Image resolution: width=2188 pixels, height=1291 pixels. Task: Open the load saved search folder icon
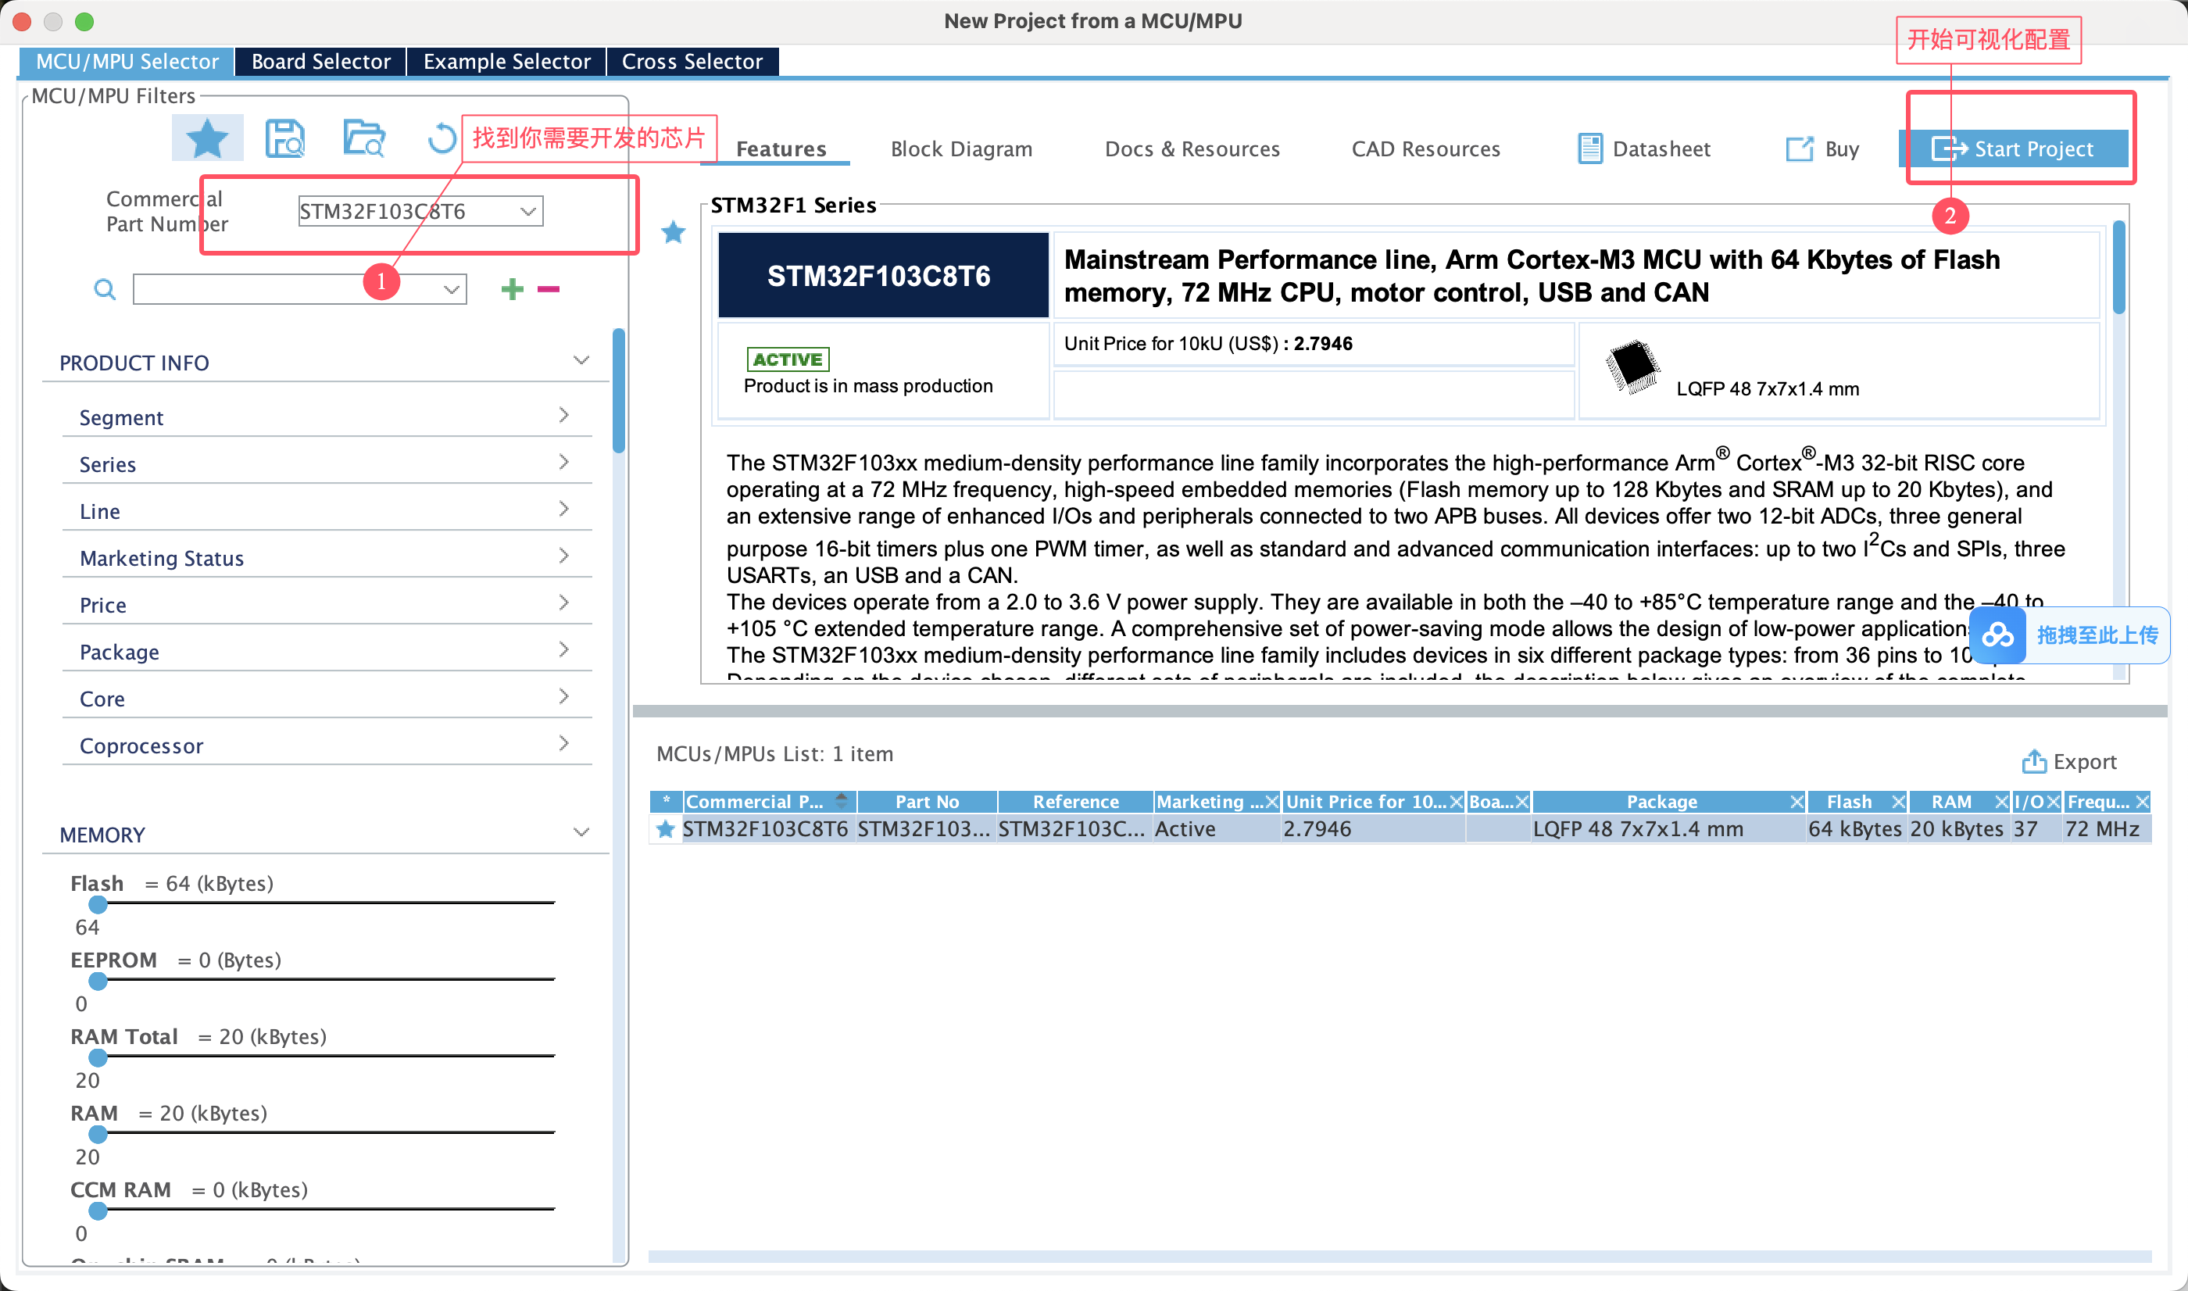click(363, 138)
